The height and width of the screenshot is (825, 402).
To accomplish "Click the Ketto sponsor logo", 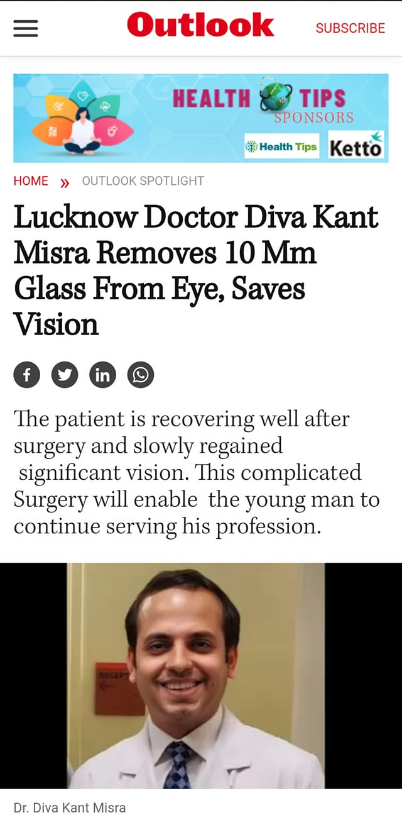I will pyautogui.click(x=356, y=146).
